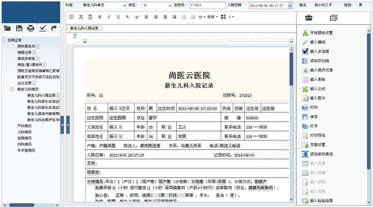Open 手术室病历 in tree

(x=26, y=151)
